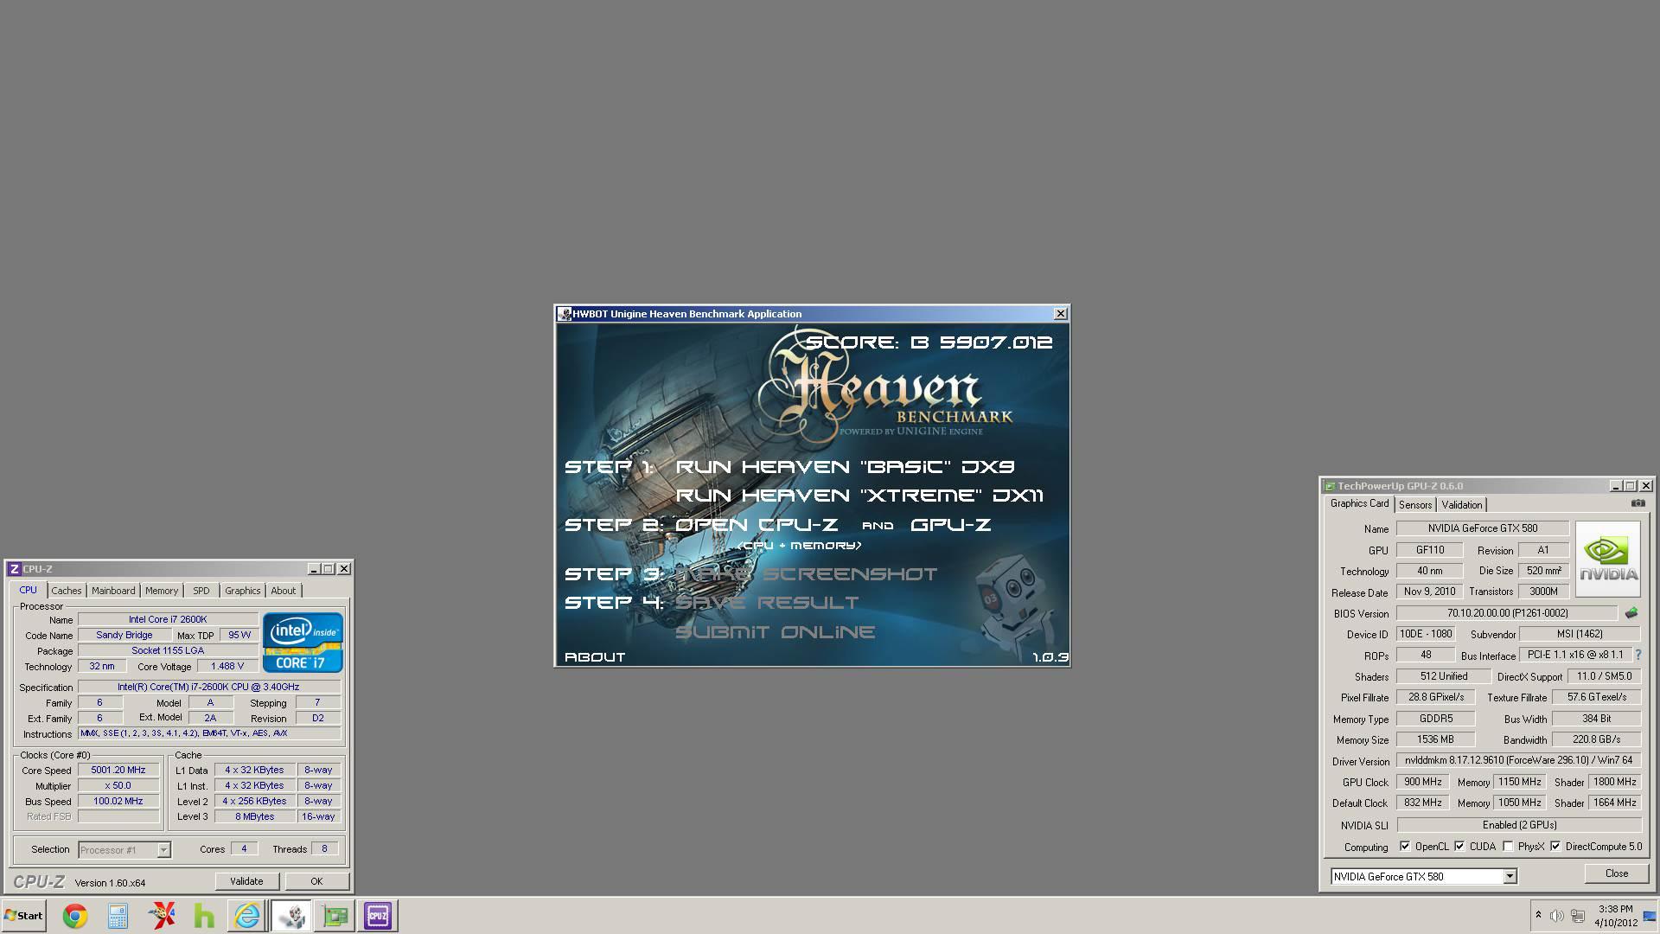Open the GPU selection dropdown in GPU-Z
The image size is (1660, 934).
coord(1510,877)
